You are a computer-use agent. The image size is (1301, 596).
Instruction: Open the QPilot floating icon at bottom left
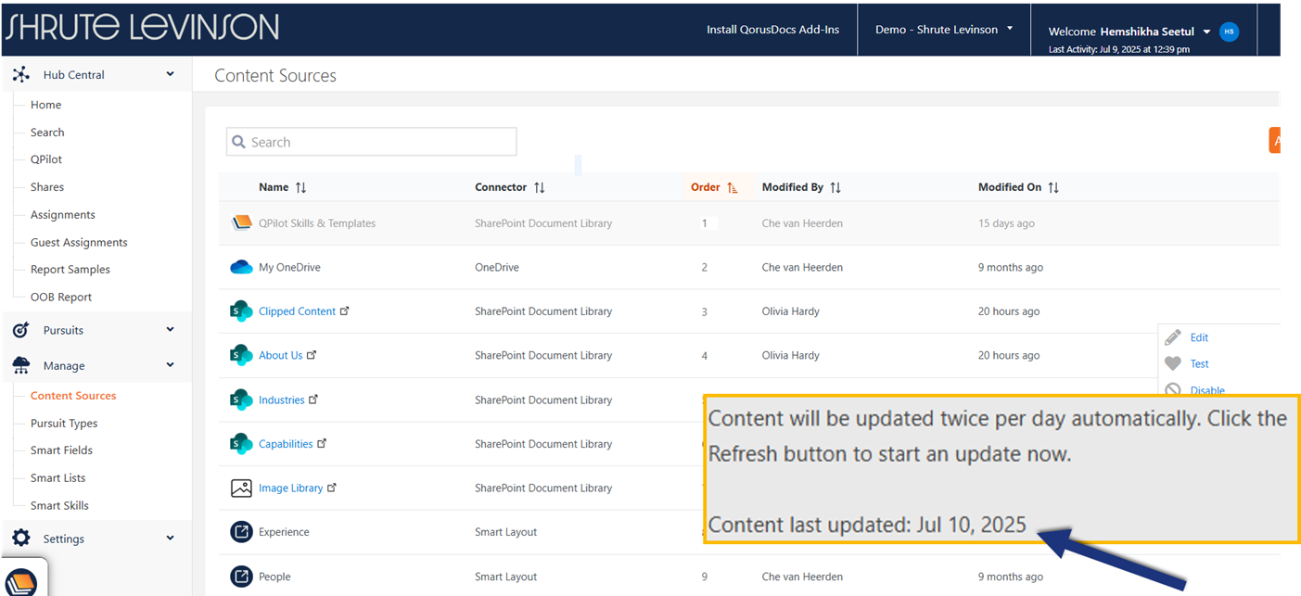tap(25, 580)
